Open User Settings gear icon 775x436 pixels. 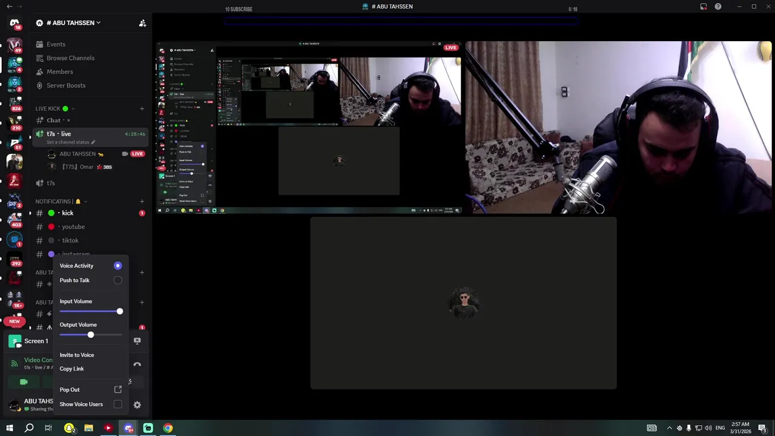[x=137, y=405]
